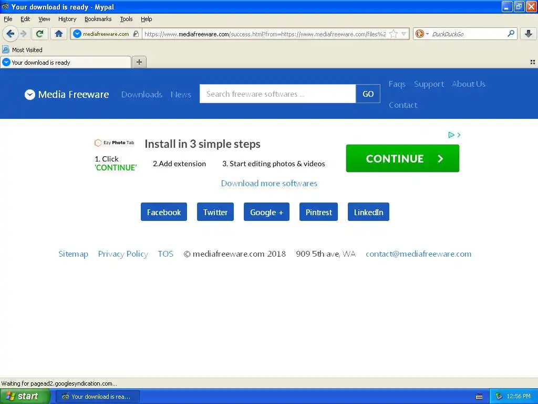Open the About Us link
Viewport: 538px width, 404px height.
pos(468,84)
